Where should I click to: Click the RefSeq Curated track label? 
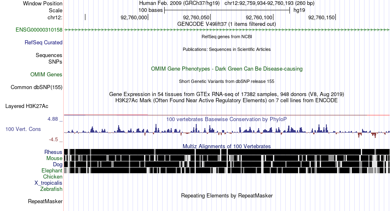pos(44,43)
